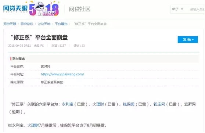Click the 平台名称 field label
The image size is (205, 133).
pos(17,66)
